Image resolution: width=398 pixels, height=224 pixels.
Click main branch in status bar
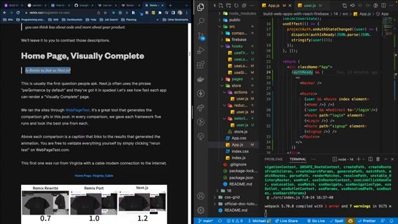click(x=205, y=221)
